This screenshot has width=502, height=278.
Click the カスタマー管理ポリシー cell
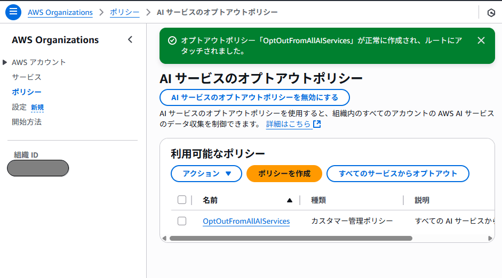click(352, 221)
